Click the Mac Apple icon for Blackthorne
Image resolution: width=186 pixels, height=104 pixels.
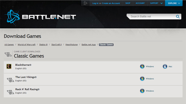165,66
